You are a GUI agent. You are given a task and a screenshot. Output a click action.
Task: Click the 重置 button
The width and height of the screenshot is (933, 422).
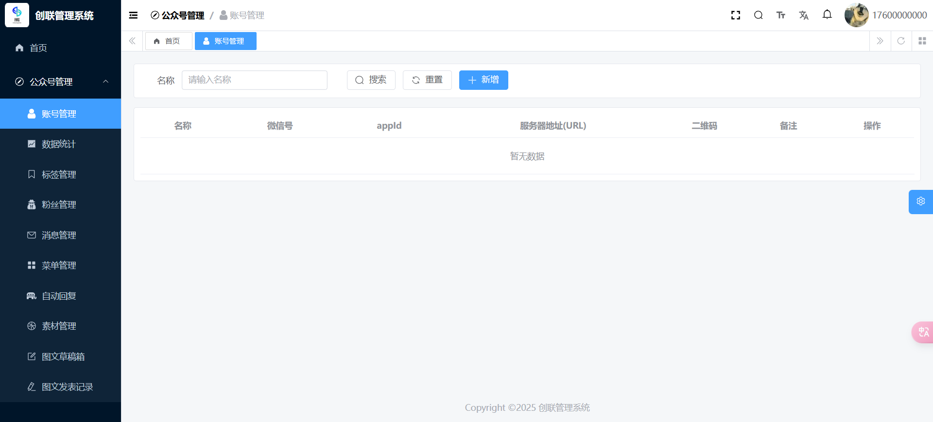click(427, 80)
